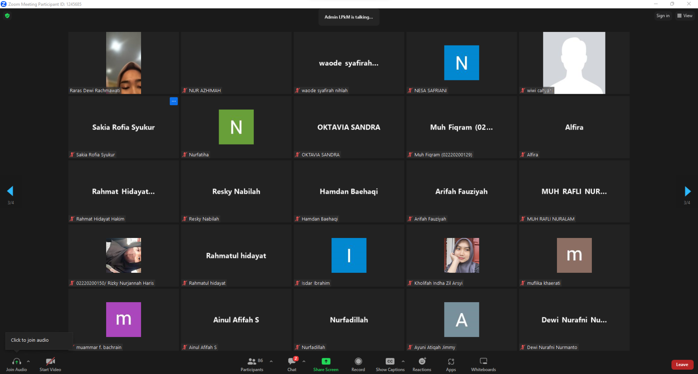
Task: Toggle Show Captions
Action: pos(390,364)
